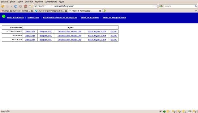Image resolution: width=198 pixels, height=113 pixels.
Task: Click Bloquear URL for RESTRITOS
Action: tap(45, 39)
